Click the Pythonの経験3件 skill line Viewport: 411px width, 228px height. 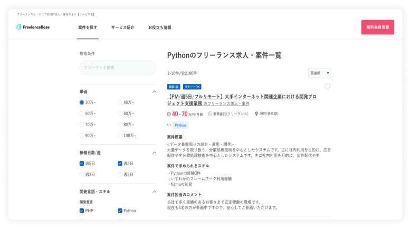[x=184, y=173]
